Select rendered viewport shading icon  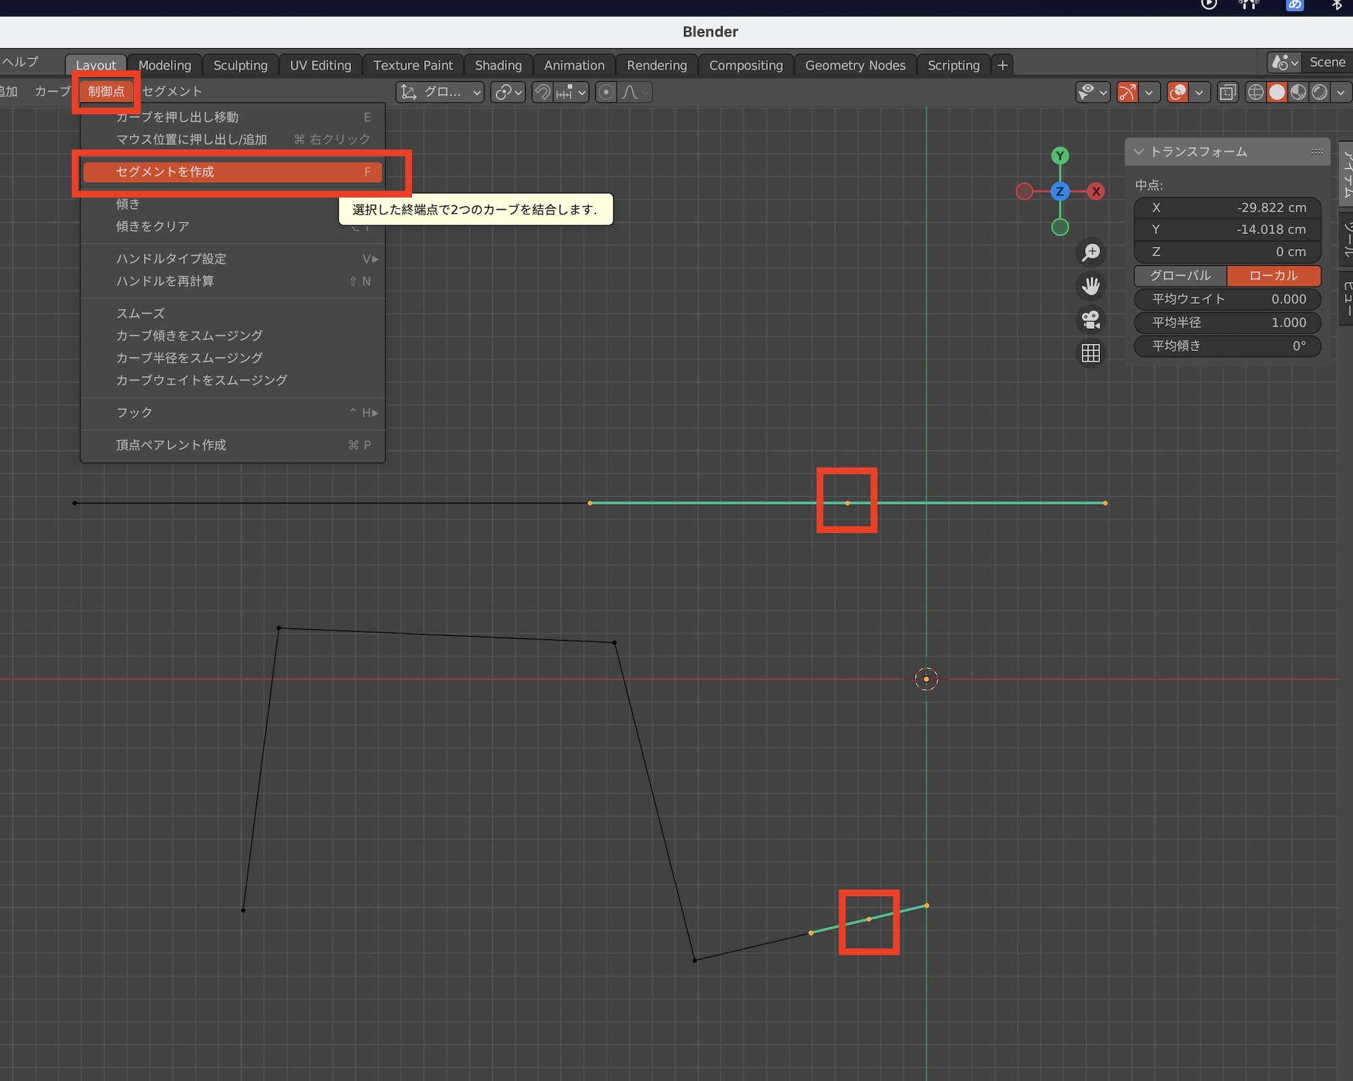[1319, 92]
